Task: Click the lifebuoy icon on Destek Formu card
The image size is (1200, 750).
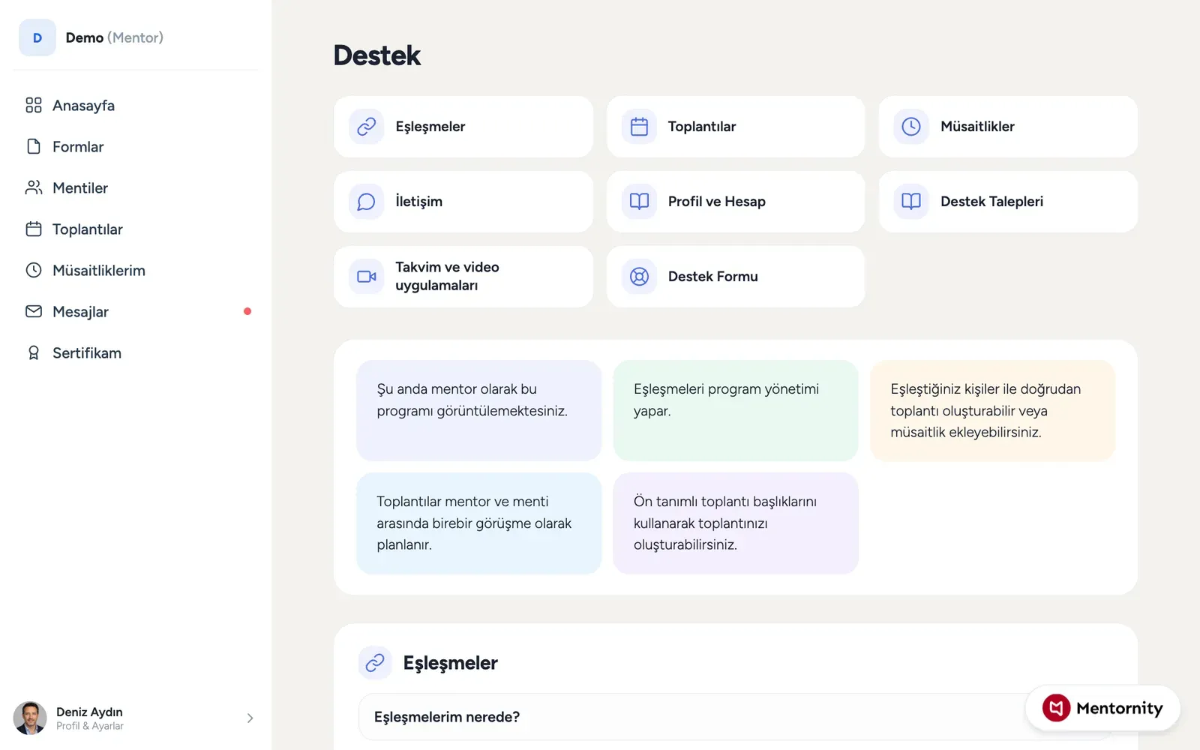Action: (639, 277)
